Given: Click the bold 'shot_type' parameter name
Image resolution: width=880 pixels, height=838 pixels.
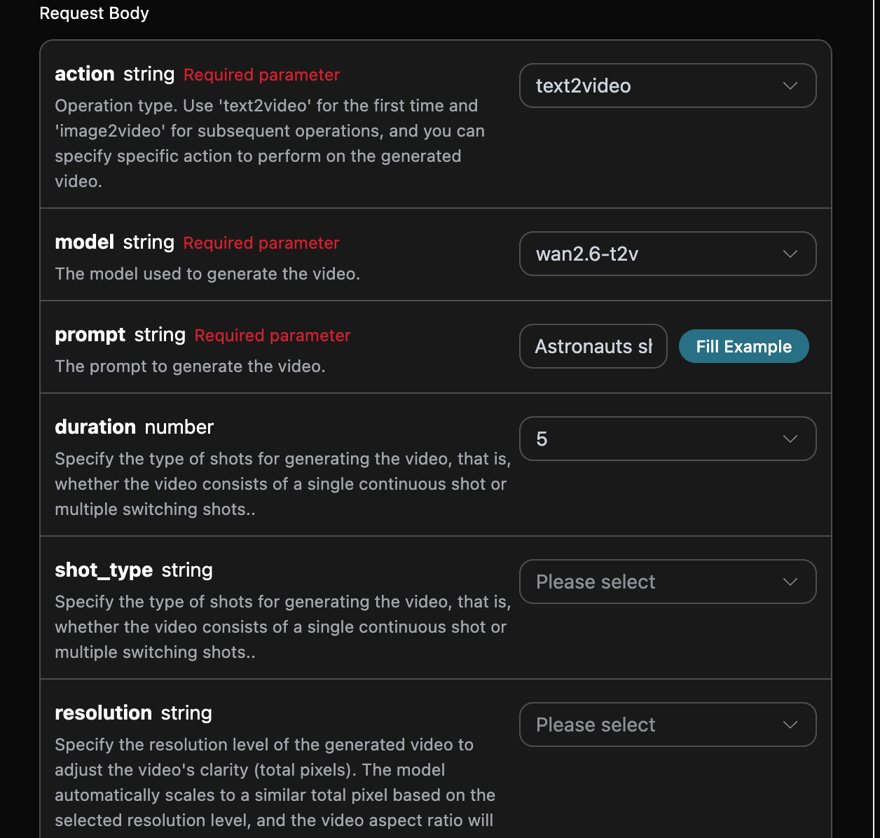Looking at the screenshot, I should [104, 570].
